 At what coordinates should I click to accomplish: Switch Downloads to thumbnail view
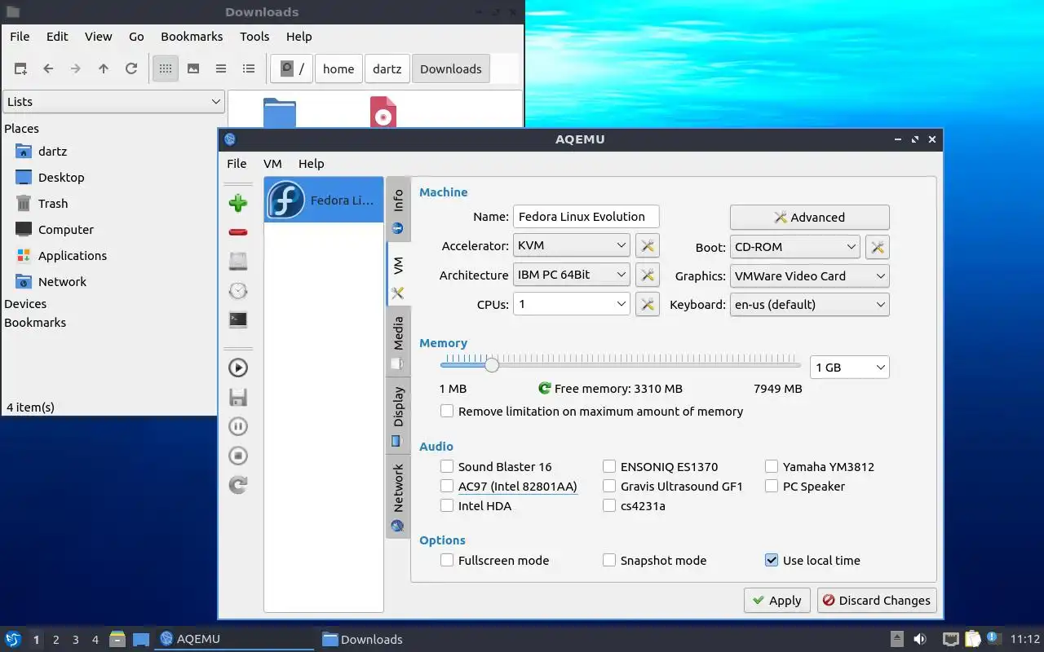193,69
